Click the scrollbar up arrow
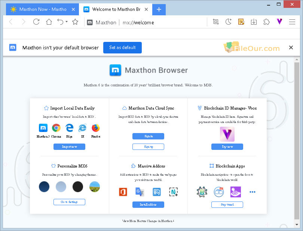Image resolution: width=303 pixels, height=231 pixels. [297, 60]
